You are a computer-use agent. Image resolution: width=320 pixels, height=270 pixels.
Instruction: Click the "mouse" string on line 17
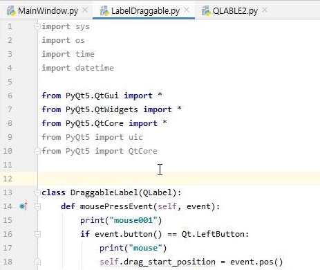[x=145, y=248]
